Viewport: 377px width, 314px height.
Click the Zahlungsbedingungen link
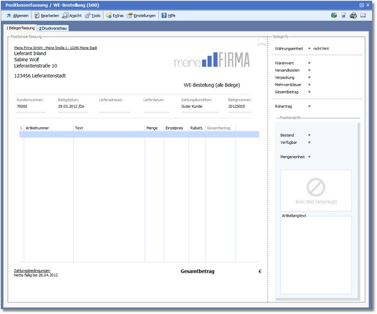(32, 270)
